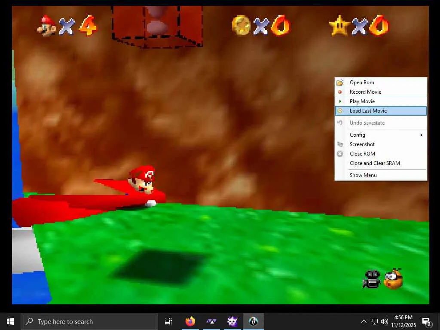Select Close and Clear SRAM
Screen dimensions: 440x330
click(x=381, y=163)
